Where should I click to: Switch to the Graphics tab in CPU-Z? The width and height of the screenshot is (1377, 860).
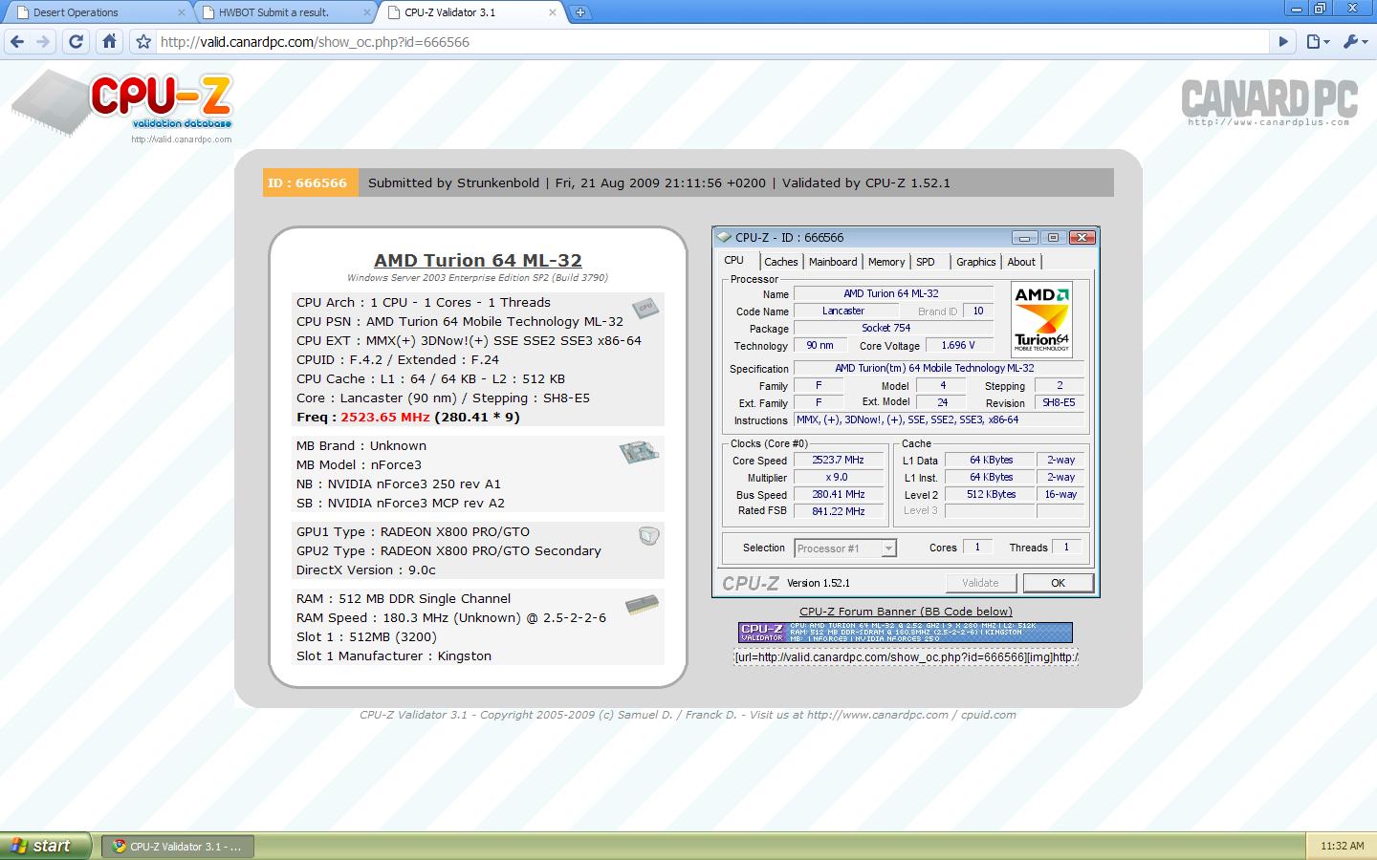pos(976,262)
